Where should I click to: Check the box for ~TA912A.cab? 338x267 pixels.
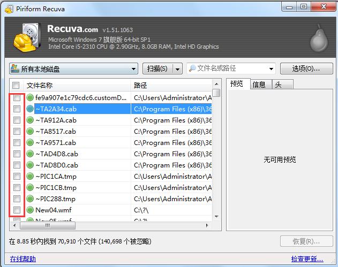(x=17, y=120)
